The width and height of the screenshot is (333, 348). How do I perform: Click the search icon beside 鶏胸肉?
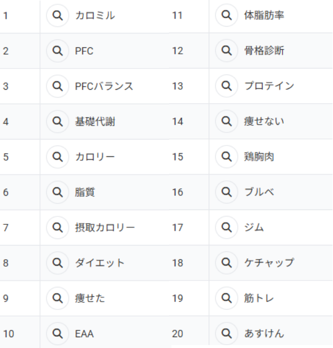(x=227, y=157)
